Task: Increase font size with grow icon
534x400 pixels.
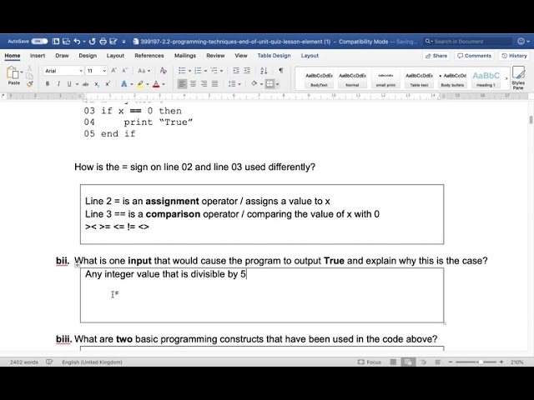Action: (x=113, y=71)
